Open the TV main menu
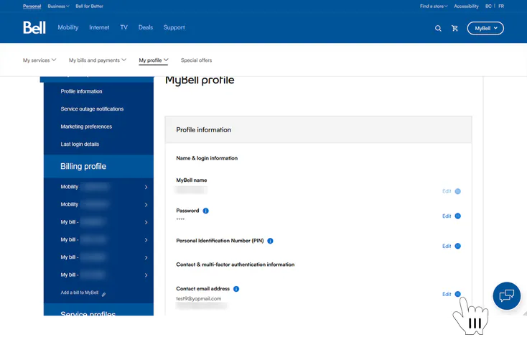 (x=123, y=27)
